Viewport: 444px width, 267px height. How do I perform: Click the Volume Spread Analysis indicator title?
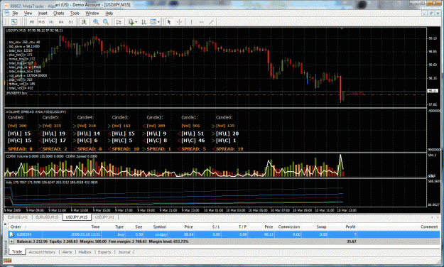pos(36,111)
